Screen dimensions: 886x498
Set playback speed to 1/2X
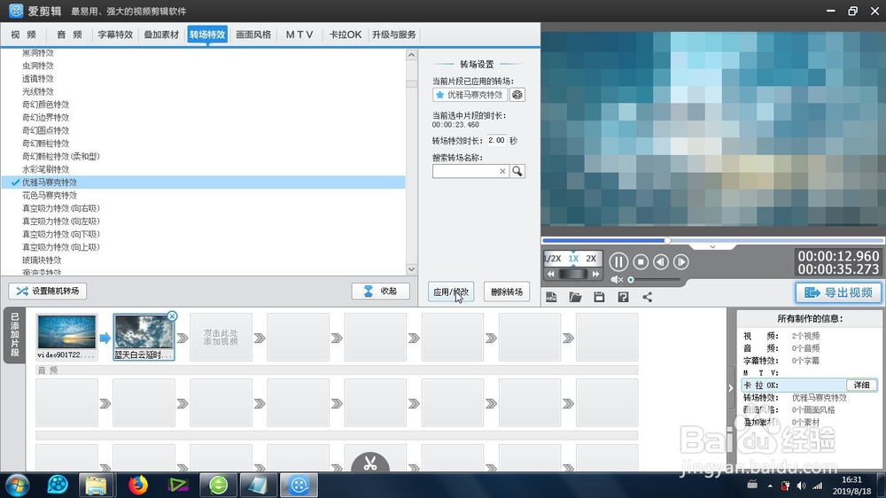553,259
